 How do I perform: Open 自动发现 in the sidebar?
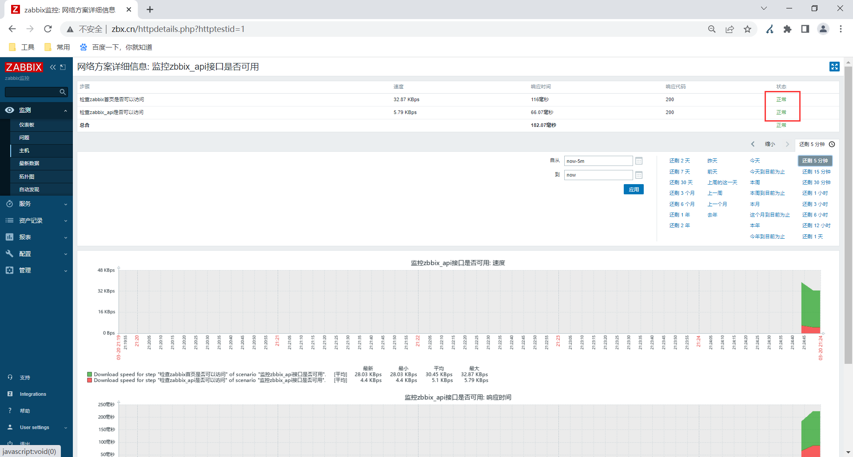pos(29,189)
